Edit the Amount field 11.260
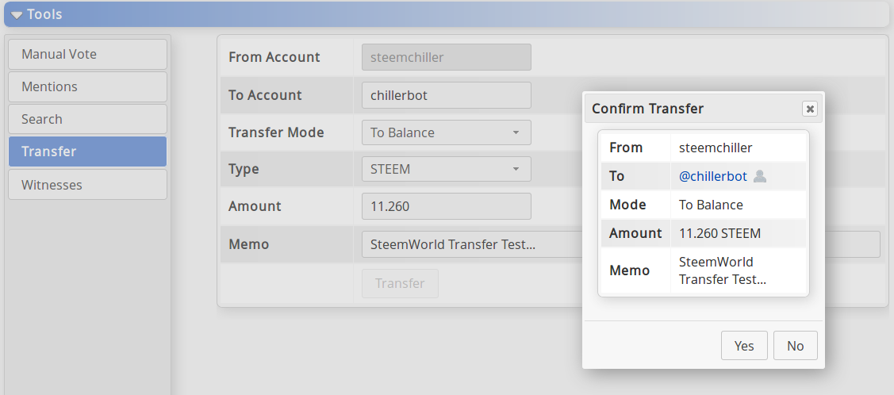The width and height of the screenshot is (894, 395). 447,205
